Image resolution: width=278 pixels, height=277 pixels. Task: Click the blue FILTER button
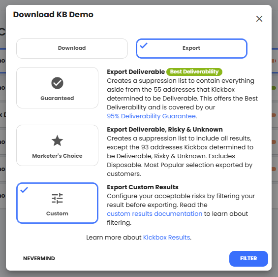[248, 259]
